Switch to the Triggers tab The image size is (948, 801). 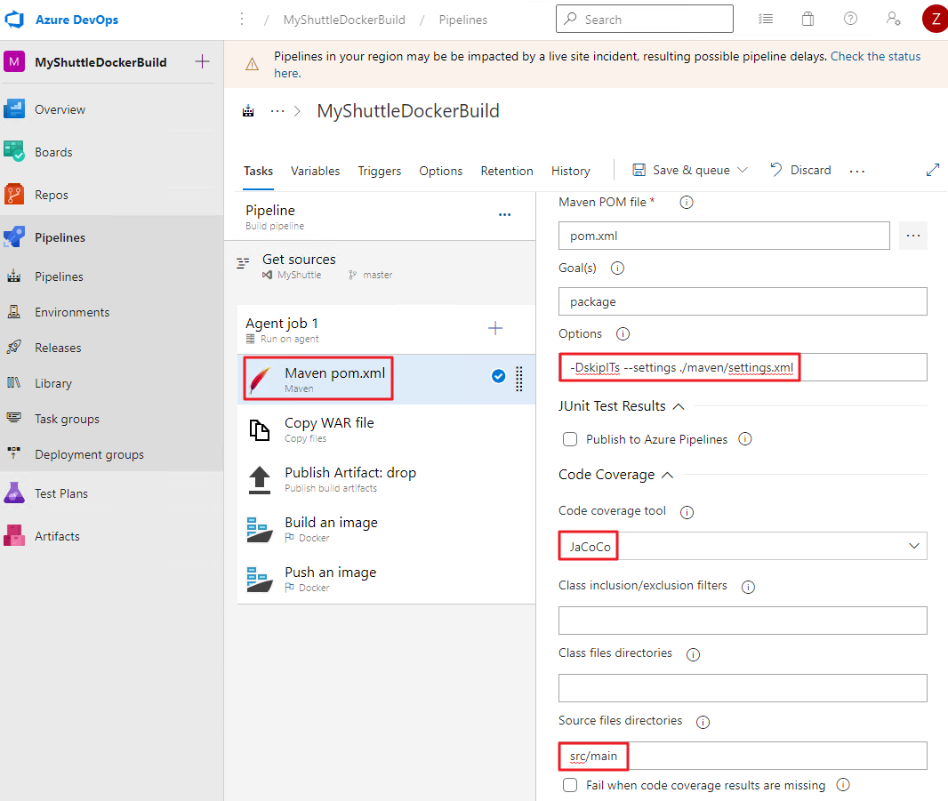pyautogui.click(x=379, y=171)
